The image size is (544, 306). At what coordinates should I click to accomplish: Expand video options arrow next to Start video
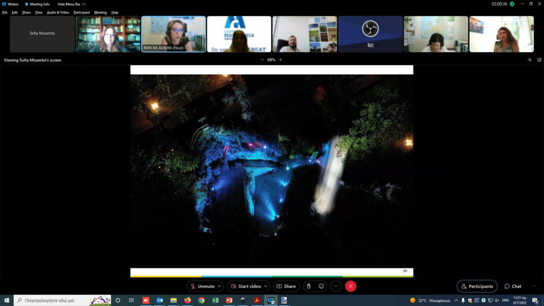pyautogui.click(x=266, y=286)
